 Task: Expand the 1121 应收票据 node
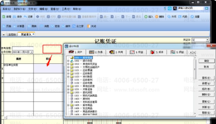click(68, 70)
